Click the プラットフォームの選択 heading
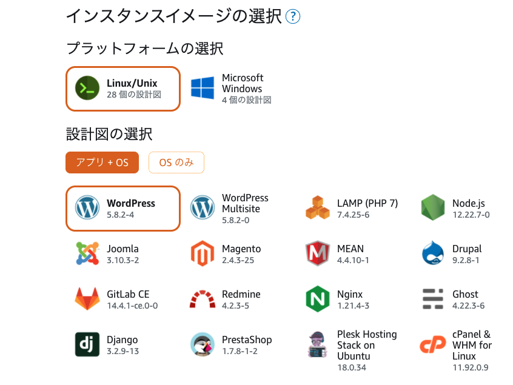 coord(144,49)
